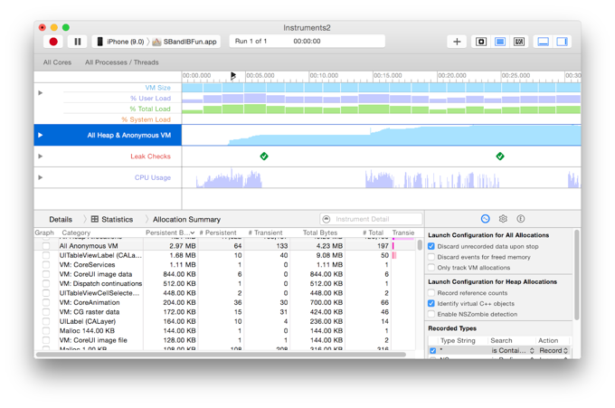Select the Details breadcrumb
This screenshot has width=615, height=408.
coord(61,219)
